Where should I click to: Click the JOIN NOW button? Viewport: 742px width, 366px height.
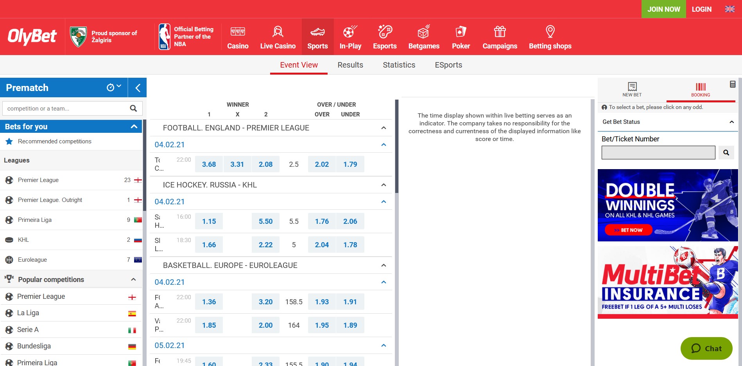click(663, 9)
